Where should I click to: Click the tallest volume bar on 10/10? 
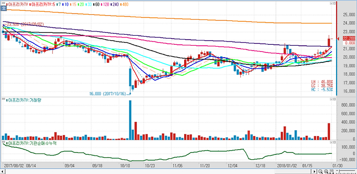130,120
